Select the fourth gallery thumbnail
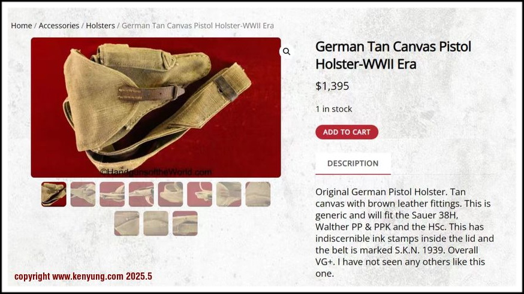 (x=141, y=194)
